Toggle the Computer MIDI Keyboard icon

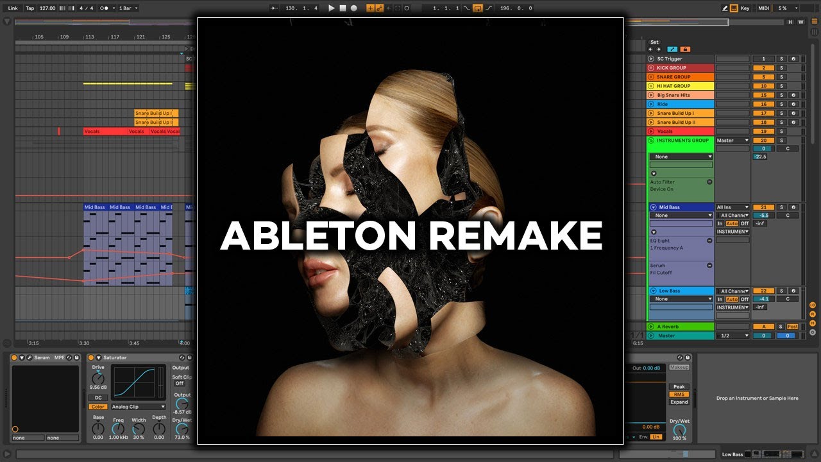[x=734, y=8]
